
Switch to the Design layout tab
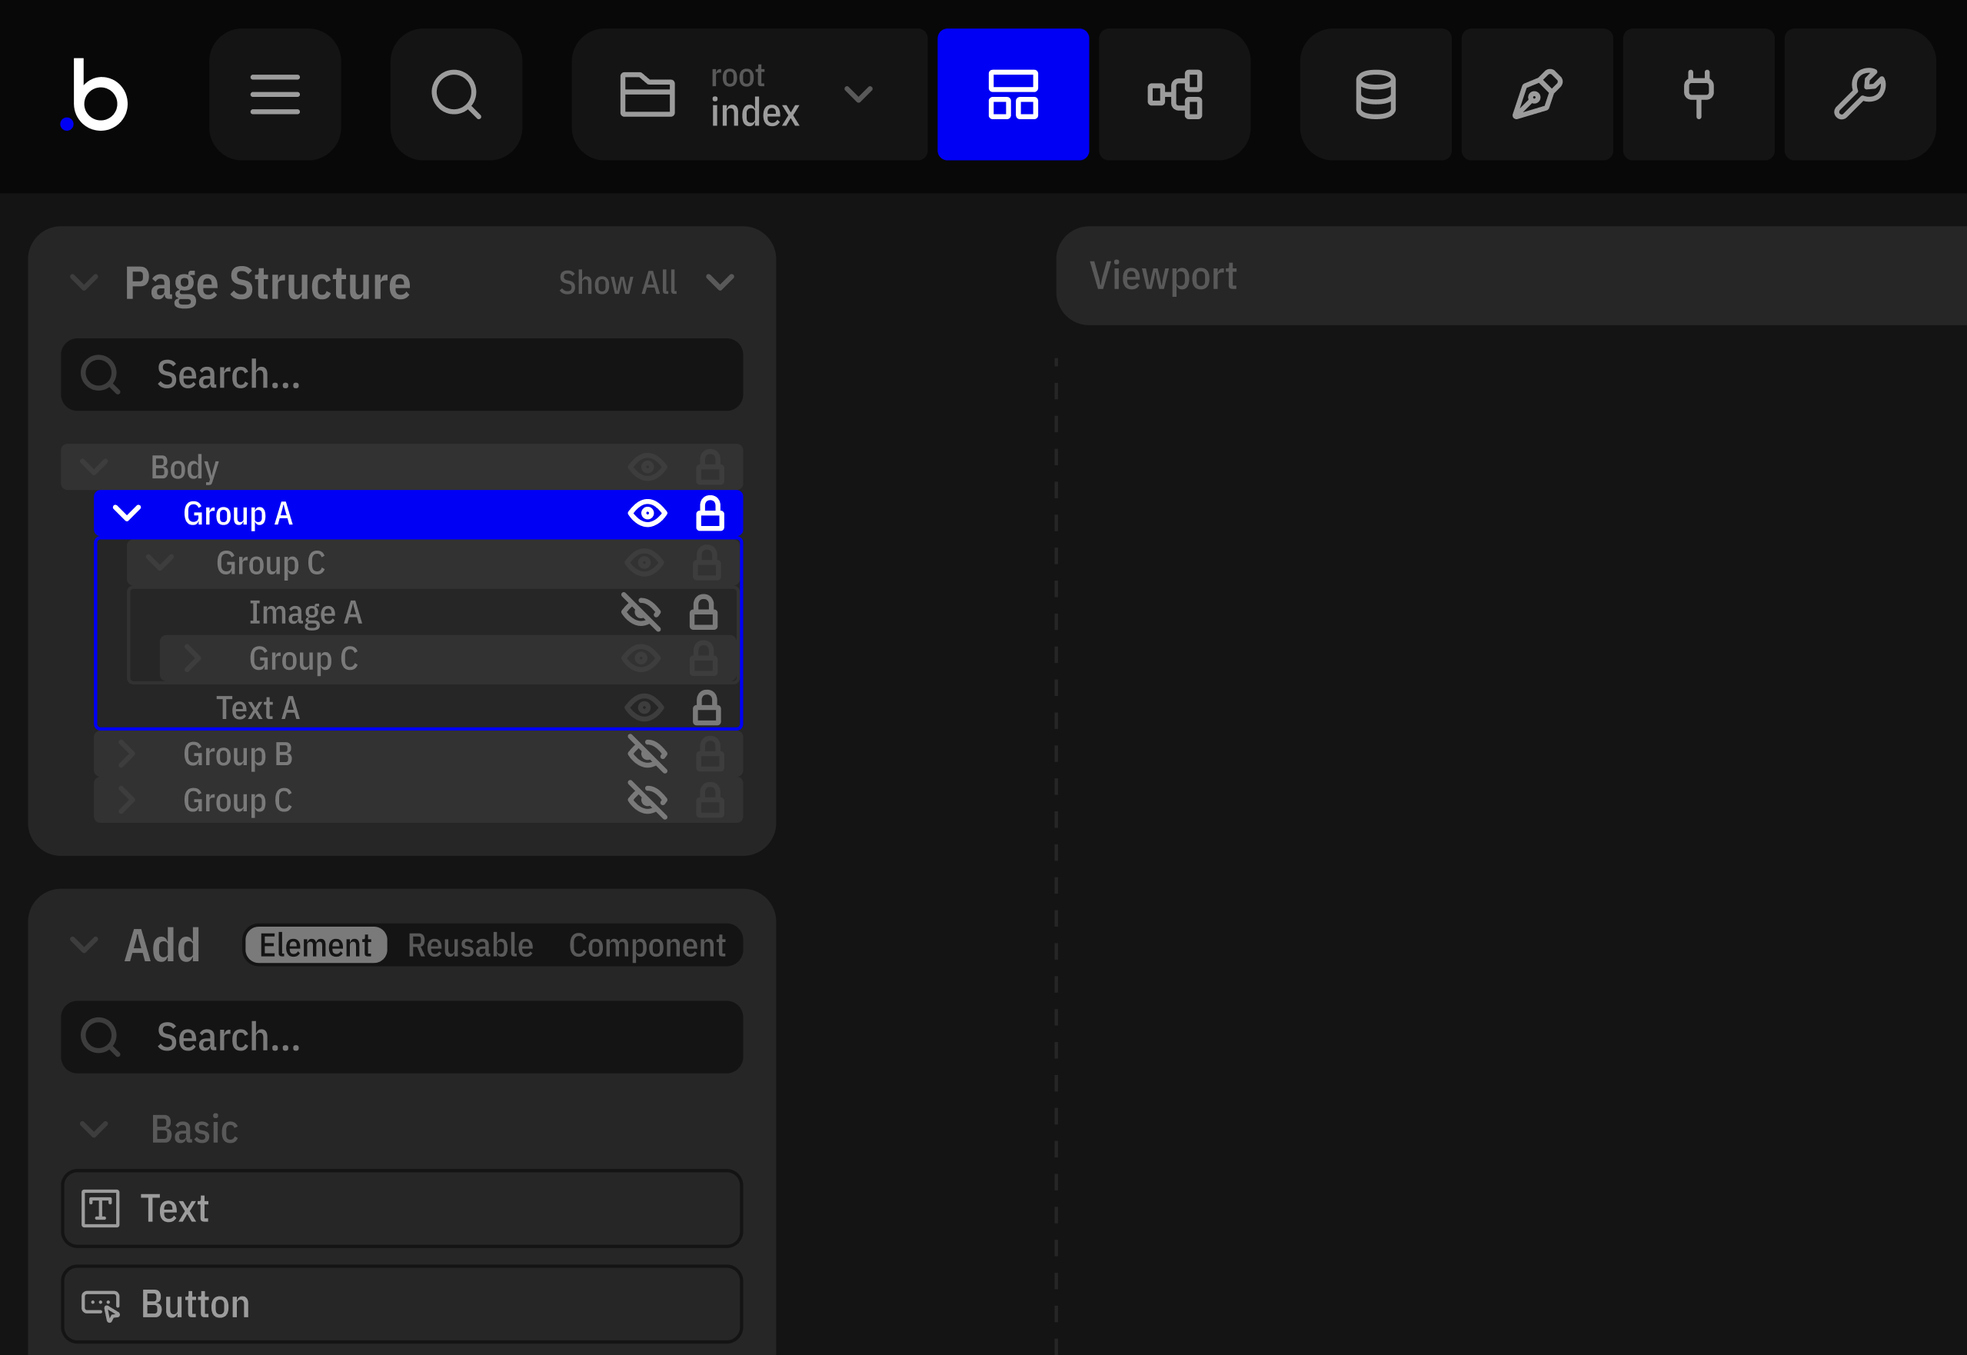(1013, 95)
